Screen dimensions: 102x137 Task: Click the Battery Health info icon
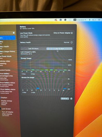pos(72,42)
